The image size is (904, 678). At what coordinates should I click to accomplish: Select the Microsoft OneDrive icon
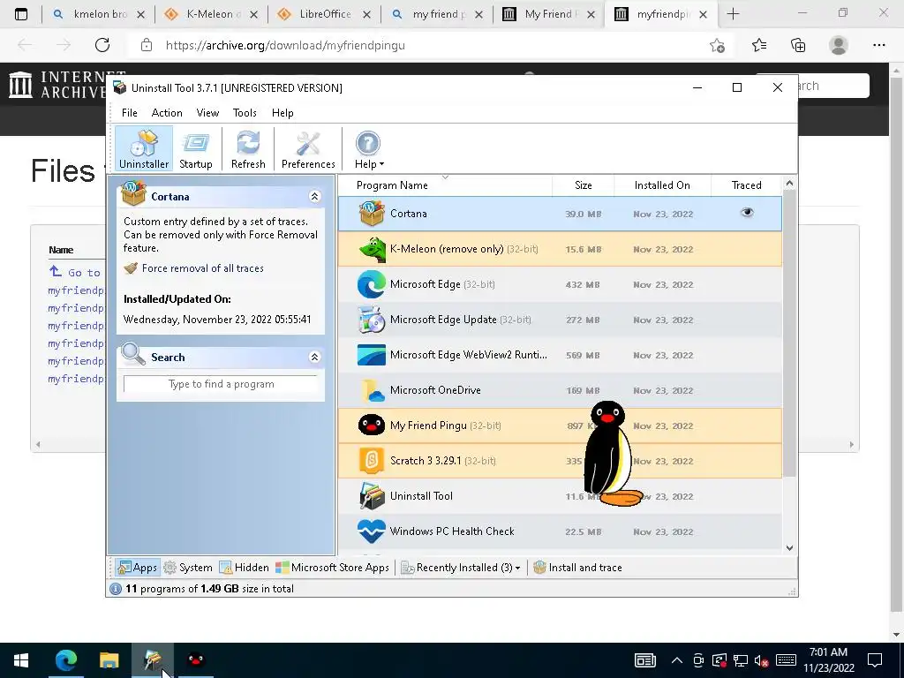click(x=372, y=390)
